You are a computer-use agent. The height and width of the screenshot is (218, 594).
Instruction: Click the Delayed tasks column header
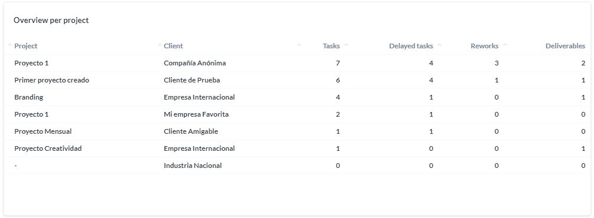coord(411,46)
